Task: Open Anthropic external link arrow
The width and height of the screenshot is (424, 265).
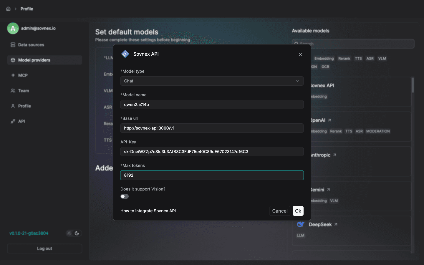Action: pos(334,155)
